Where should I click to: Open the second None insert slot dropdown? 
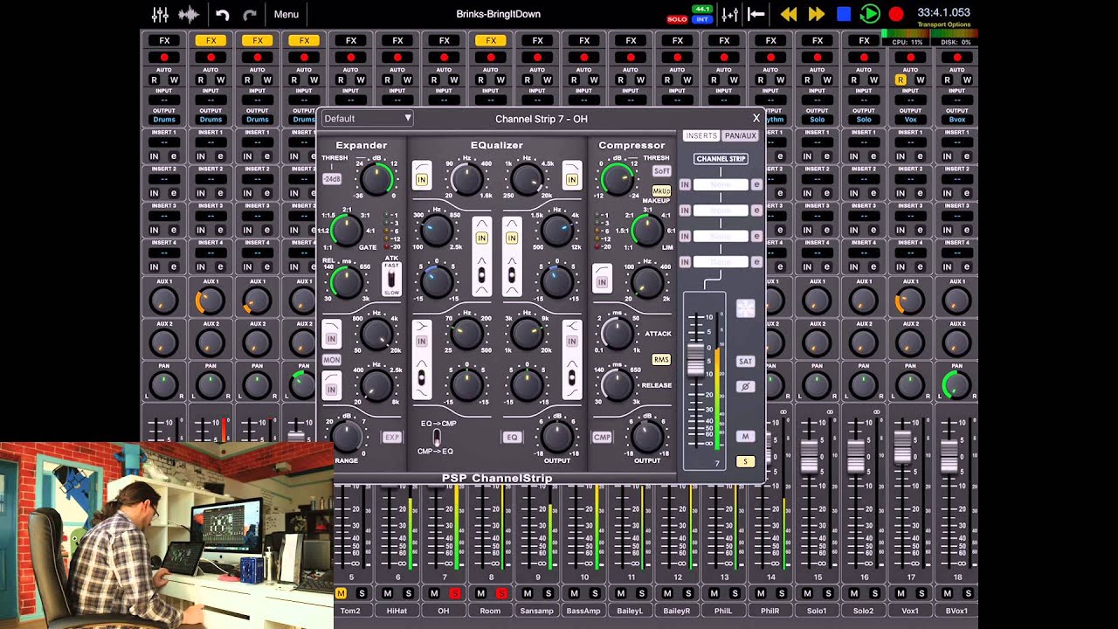pyautogui.click(x=721, y=211)
